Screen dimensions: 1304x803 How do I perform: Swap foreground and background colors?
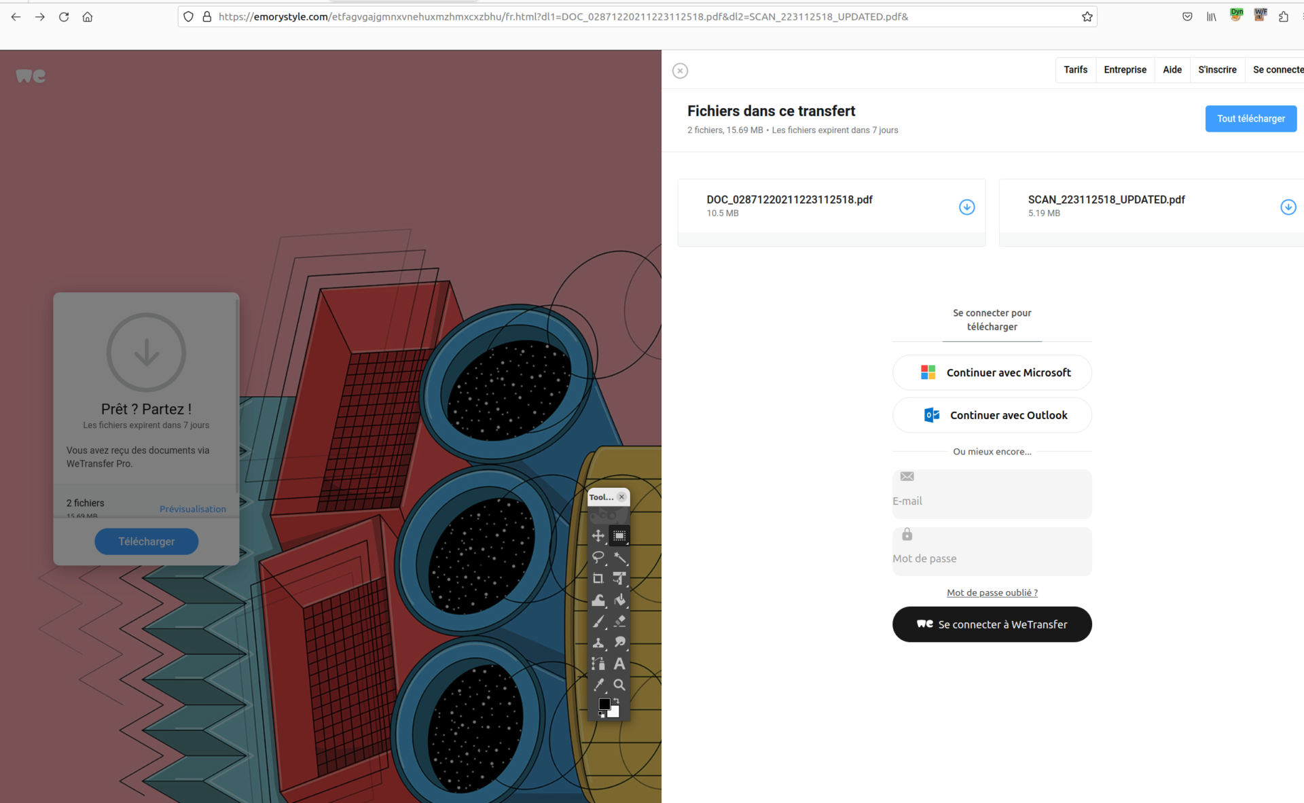(617, 700)
